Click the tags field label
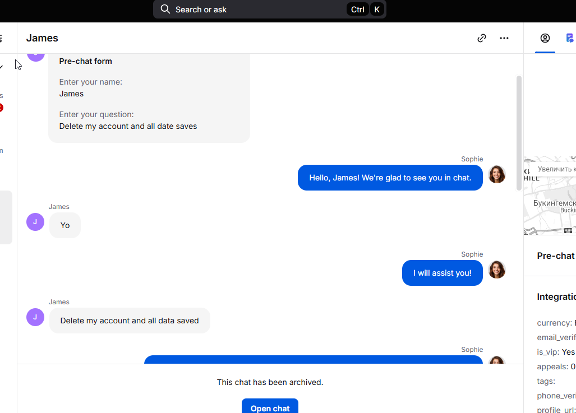 (x=546, y=381)
